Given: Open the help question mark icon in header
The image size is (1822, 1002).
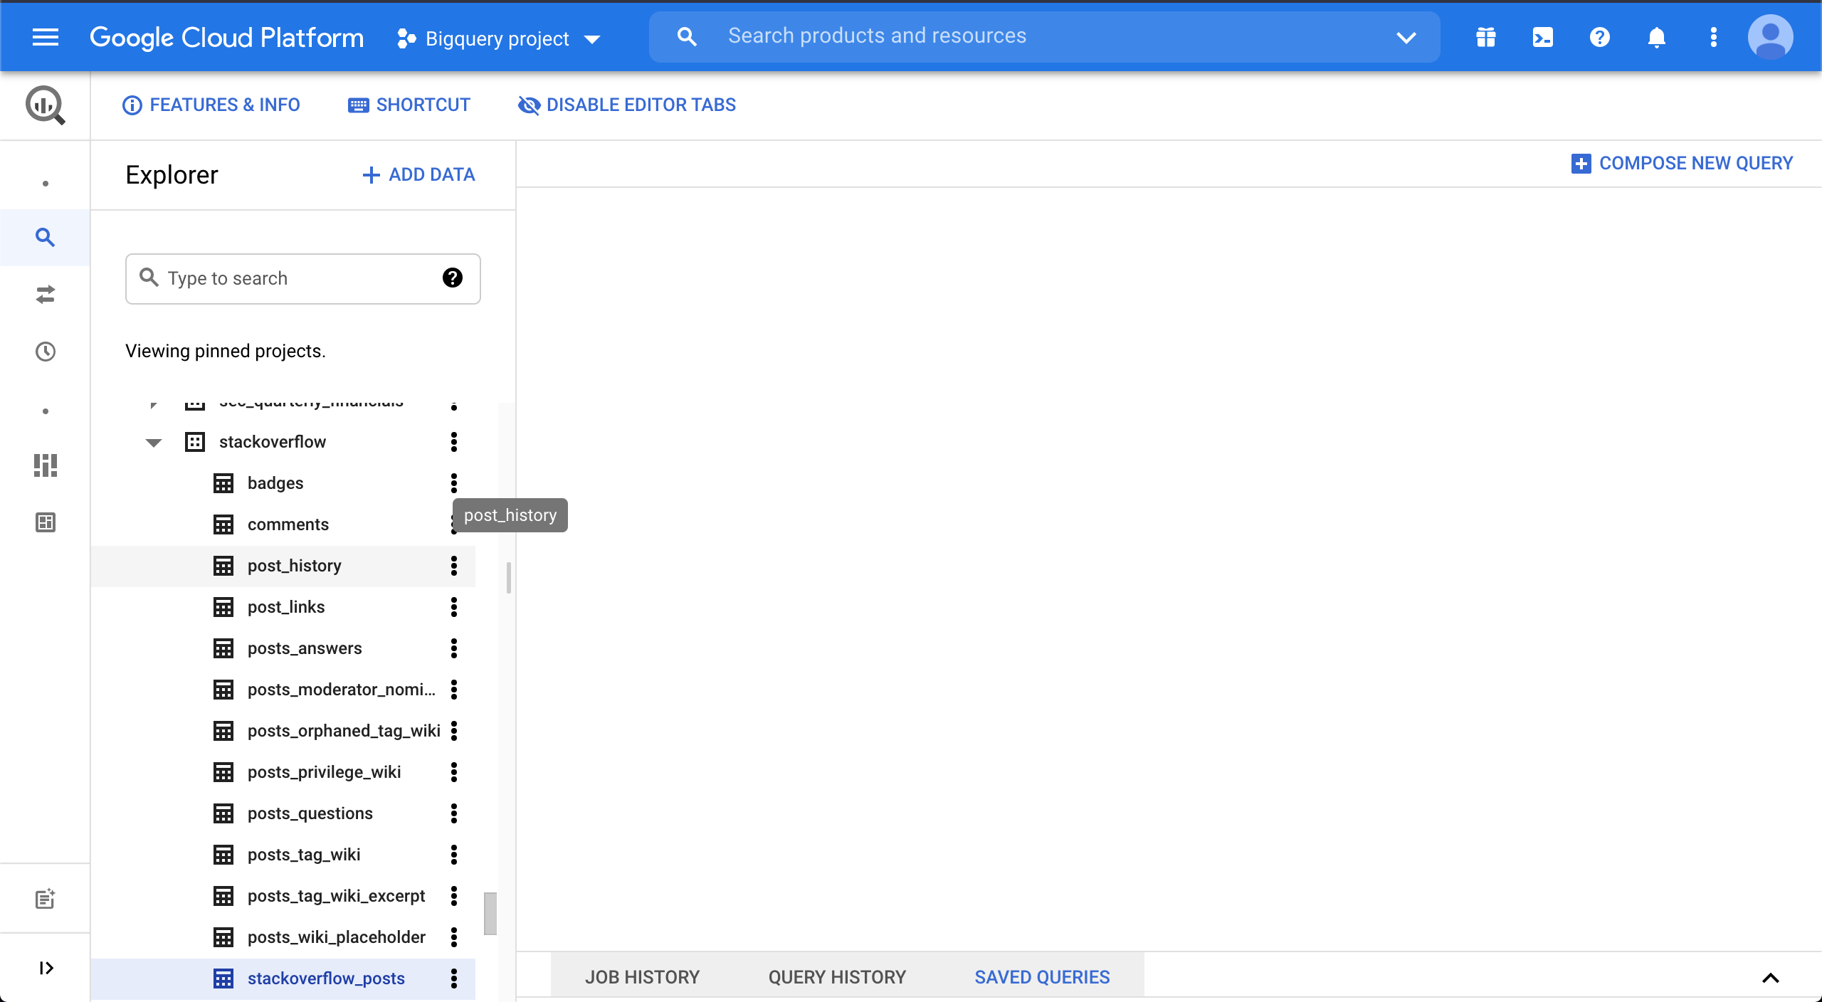Looking at the screenshot, I should 1599,37.
